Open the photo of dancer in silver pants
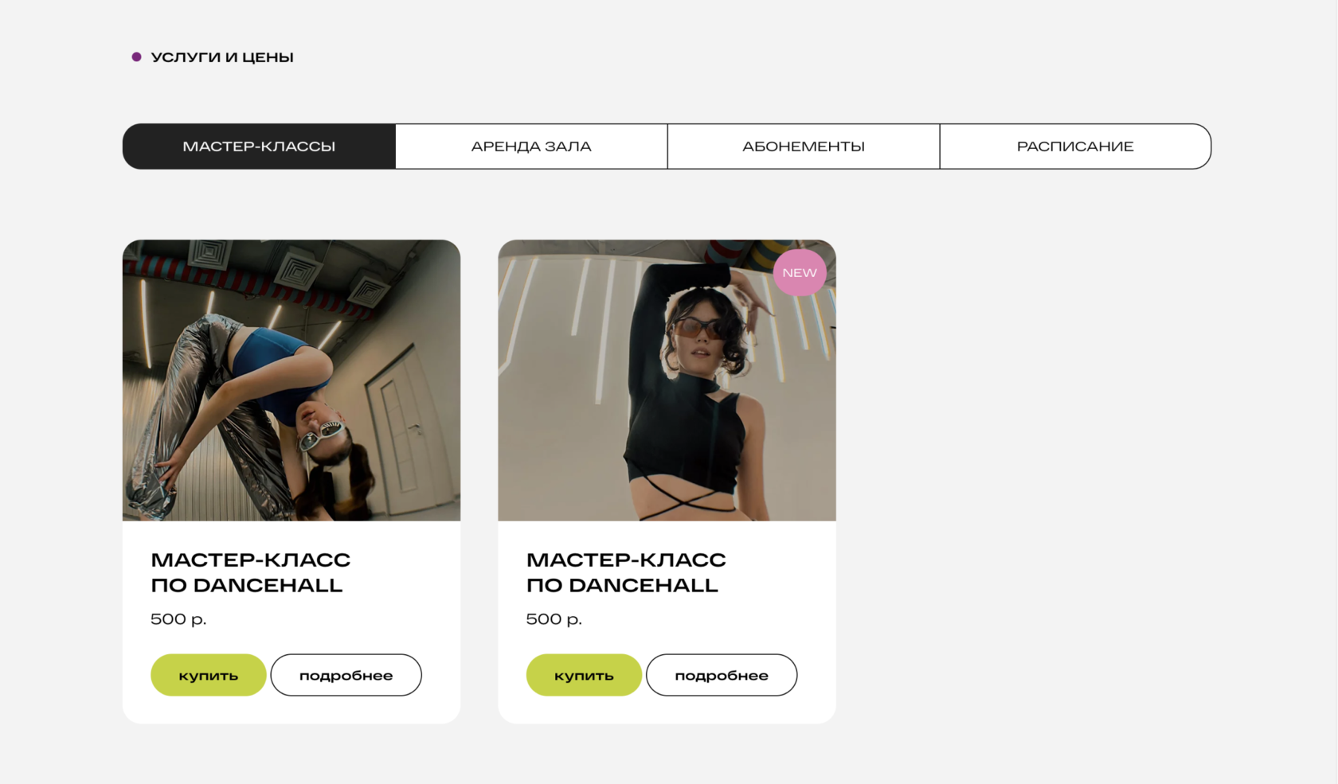This screenshot has width=1338, height=784. (291, 380)
